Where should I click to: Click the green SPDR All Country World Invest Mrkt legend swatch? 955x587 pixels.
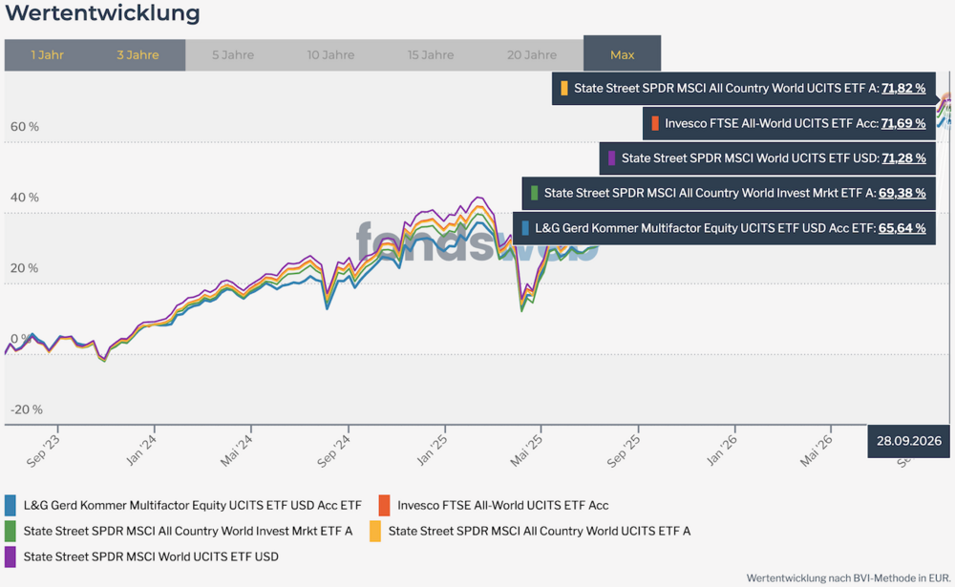11,531
